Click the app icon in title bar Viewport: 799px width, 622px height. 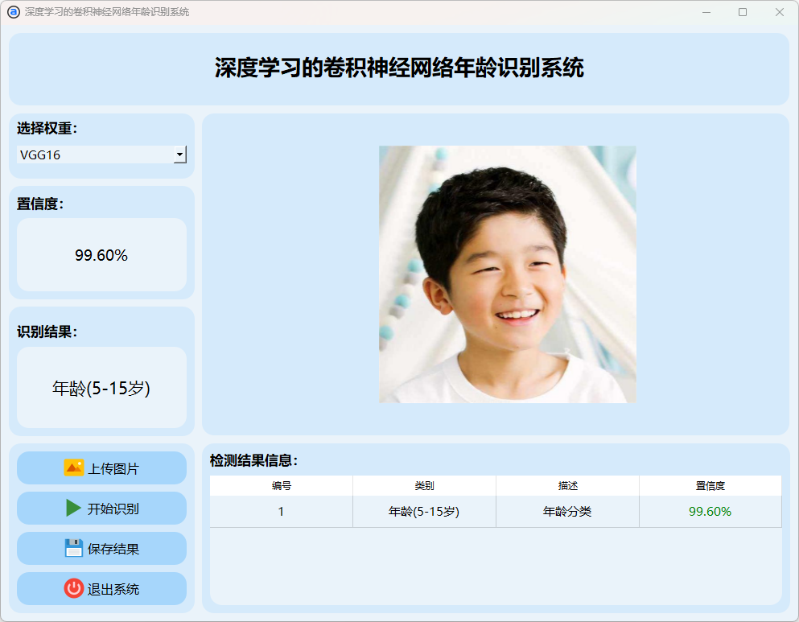coord(13,12)
